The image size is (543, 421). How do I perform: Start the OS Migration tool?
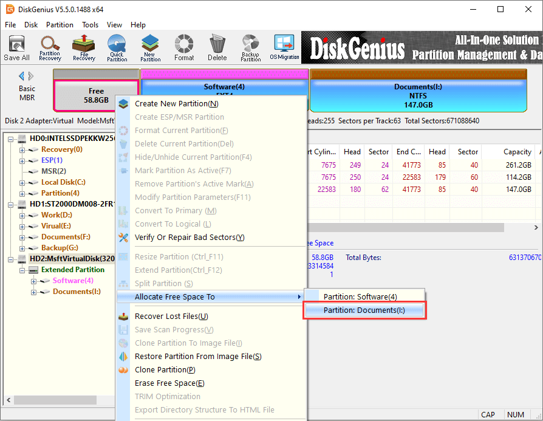[284, 48]
